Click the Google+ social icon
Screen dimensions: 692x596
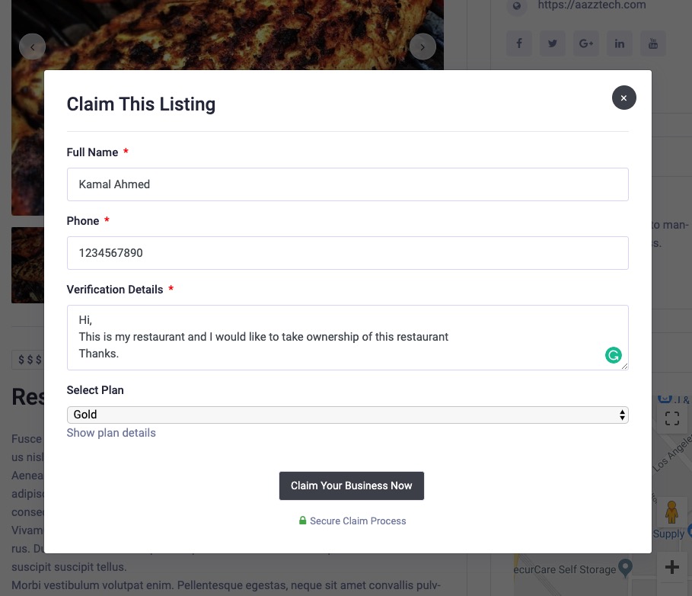[x=585, y=43]
